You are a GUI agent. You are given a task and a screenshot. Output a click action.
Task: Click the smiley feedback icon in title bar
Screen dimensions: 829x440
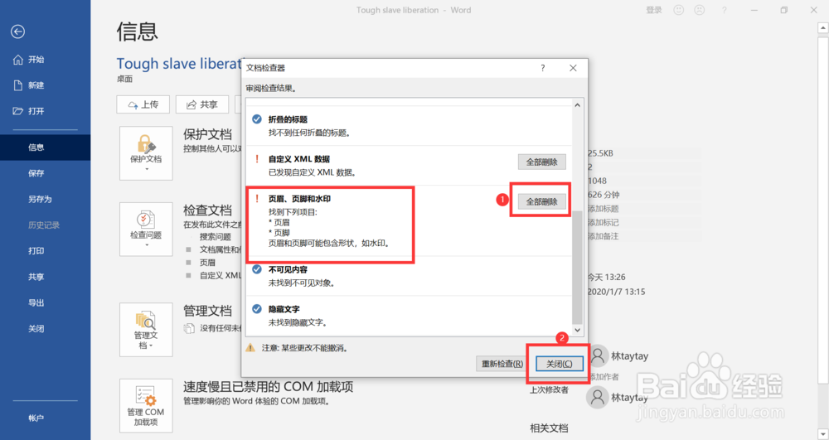tap(679, 10)
